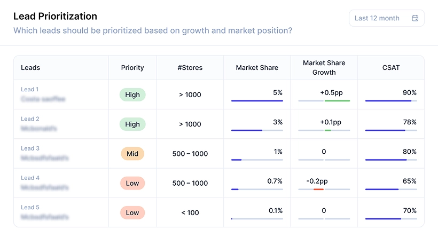
Task: Select the Mid priority badge for Lead 3
Action: click(132, 154)
